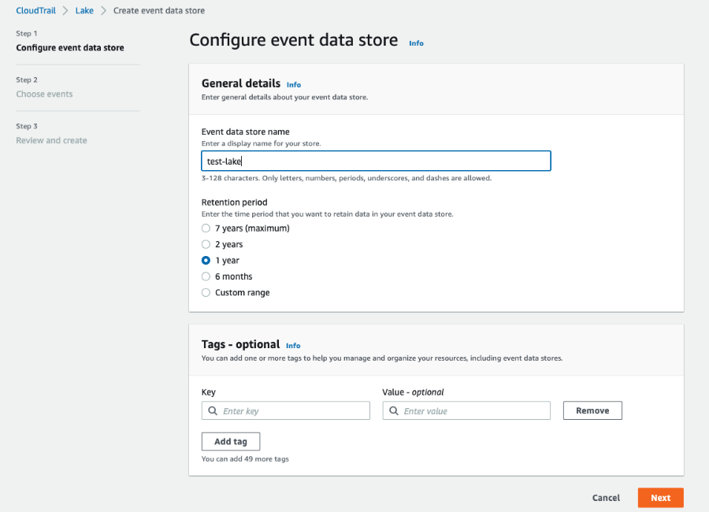Screen dimensions: 709x512
Task: Click breadcrumb chevron after CloudTrail
Action: pyautogui.click(x=65, y=11)
